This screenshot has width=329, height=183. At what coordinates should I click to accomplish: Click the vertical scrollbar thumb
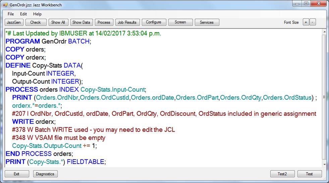(324, 97)
